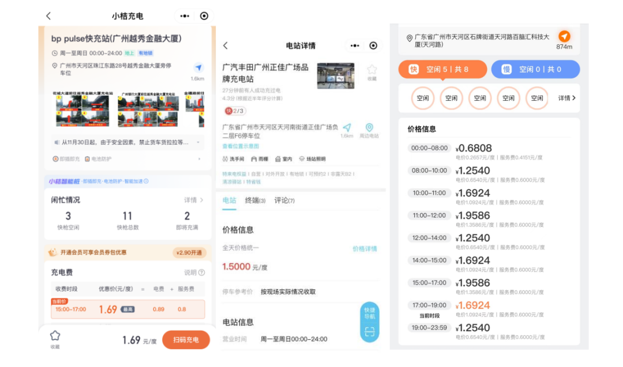Tap the 19:00–23:59 time slot row
The width and height of the screenshot is (623, 367).
pyautogui.click(x=489, y=332)
